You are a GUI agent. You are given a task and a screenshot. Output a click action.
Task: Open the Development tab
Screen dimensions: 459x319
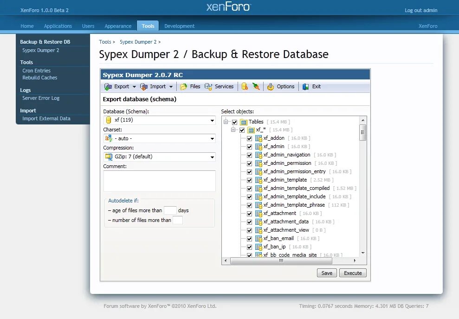click(x=180, y=26)
